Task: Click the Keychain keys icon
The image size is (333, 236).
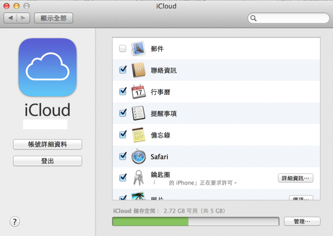Action: pyautogui.click(x=138, y=178)
